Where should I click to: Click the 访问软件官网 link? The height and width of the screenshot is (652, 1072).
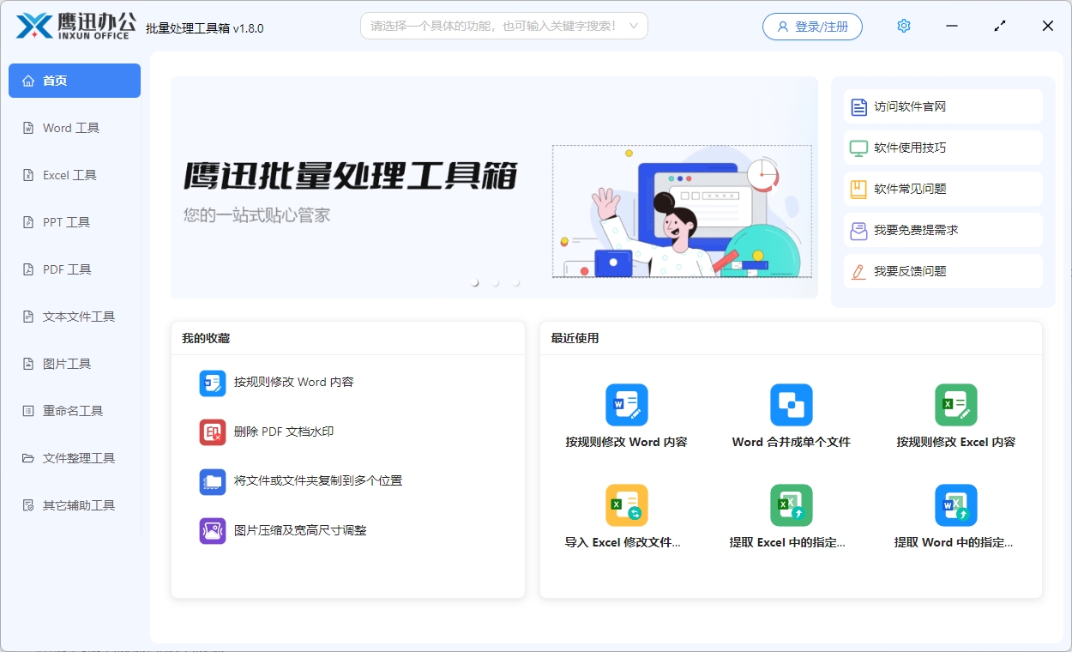(943, 106)
